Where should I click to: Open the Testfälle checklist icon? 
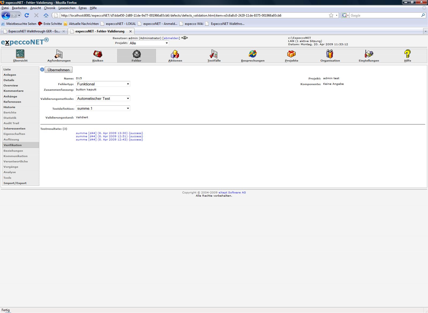(214, 54)
